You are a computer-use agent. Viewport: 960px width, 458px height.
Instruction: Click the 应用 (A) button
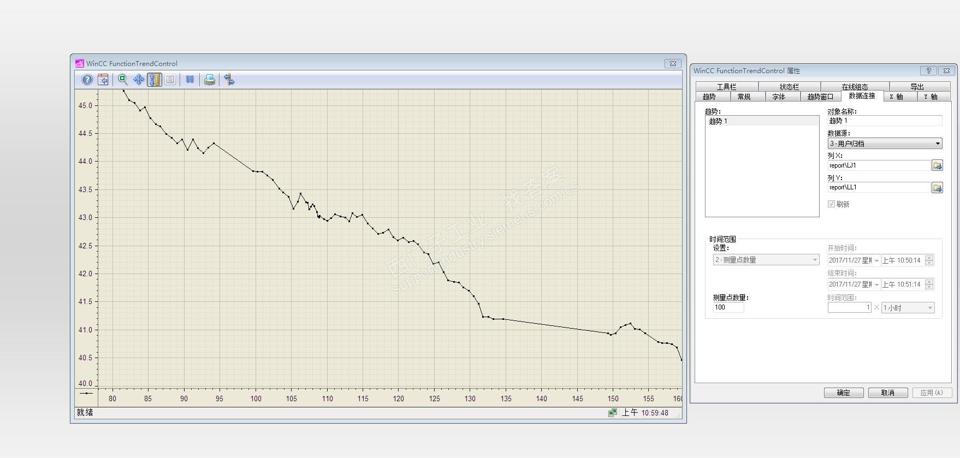[932, 393]
